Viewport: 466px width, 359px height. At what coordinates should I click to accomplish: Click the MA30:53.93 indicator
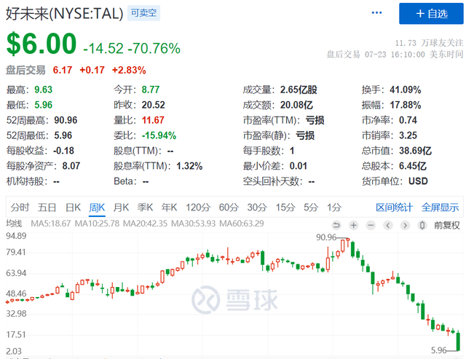pyautogui.click(x=193, y=224)
